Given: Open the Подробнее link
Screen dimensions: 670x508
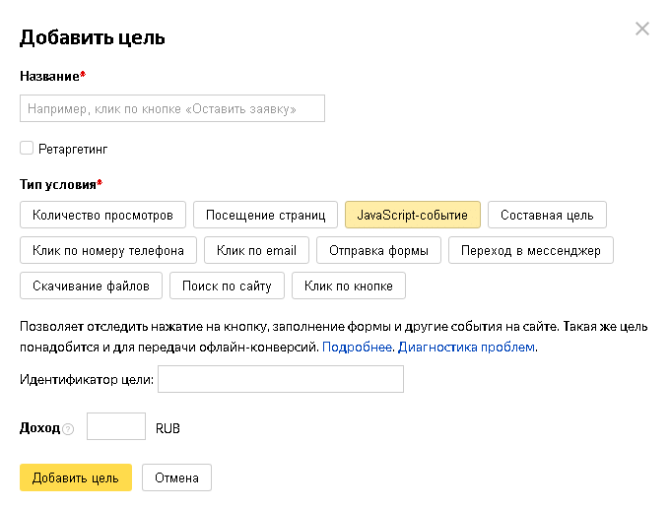Looking at the screenshot, I should tap(358, 347).
